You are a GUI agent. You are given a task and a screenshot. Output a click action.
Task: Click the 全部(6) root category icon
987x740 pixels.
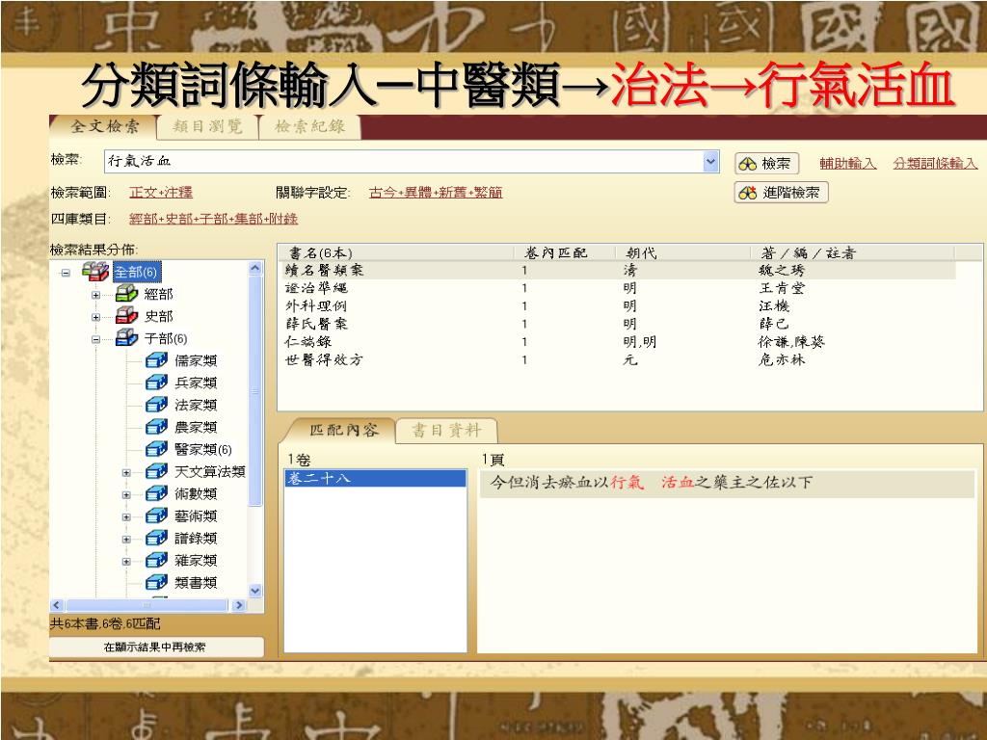tap(95, 272)
